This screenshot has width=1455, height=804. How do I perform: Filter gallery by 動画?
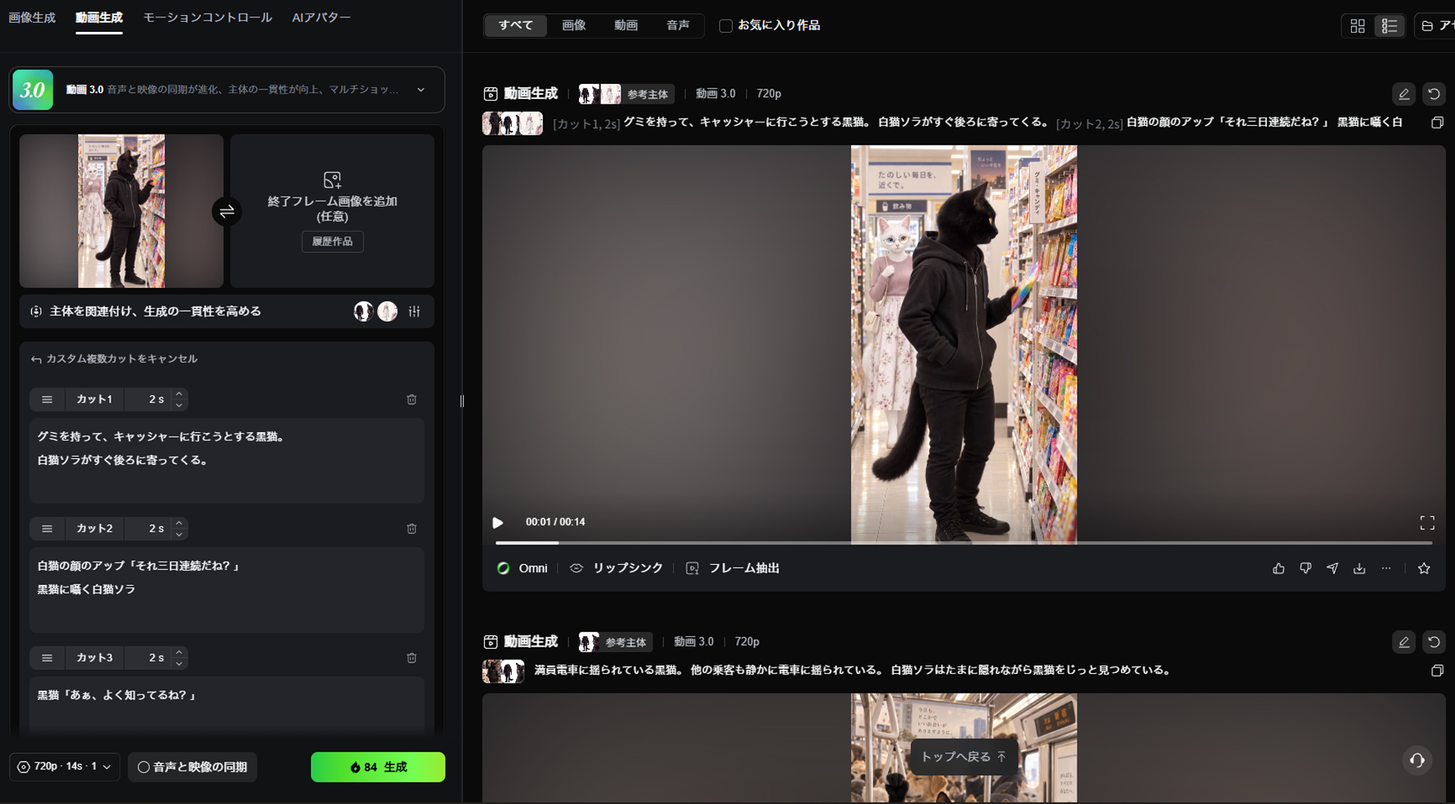tap(625, 26)
